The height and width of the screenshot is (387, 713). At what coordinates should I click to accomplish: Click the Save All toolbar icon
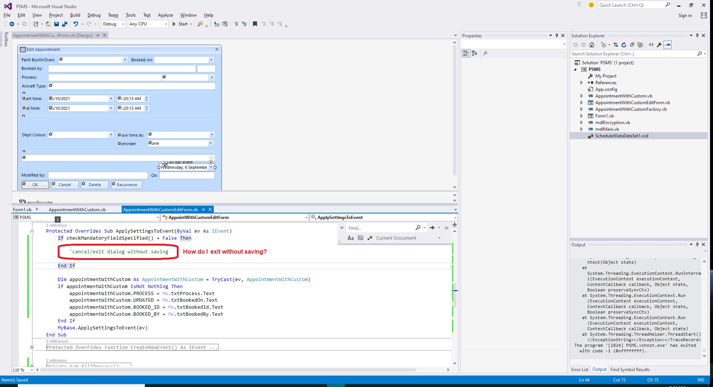pyautogui.click(x=65, y=24)
